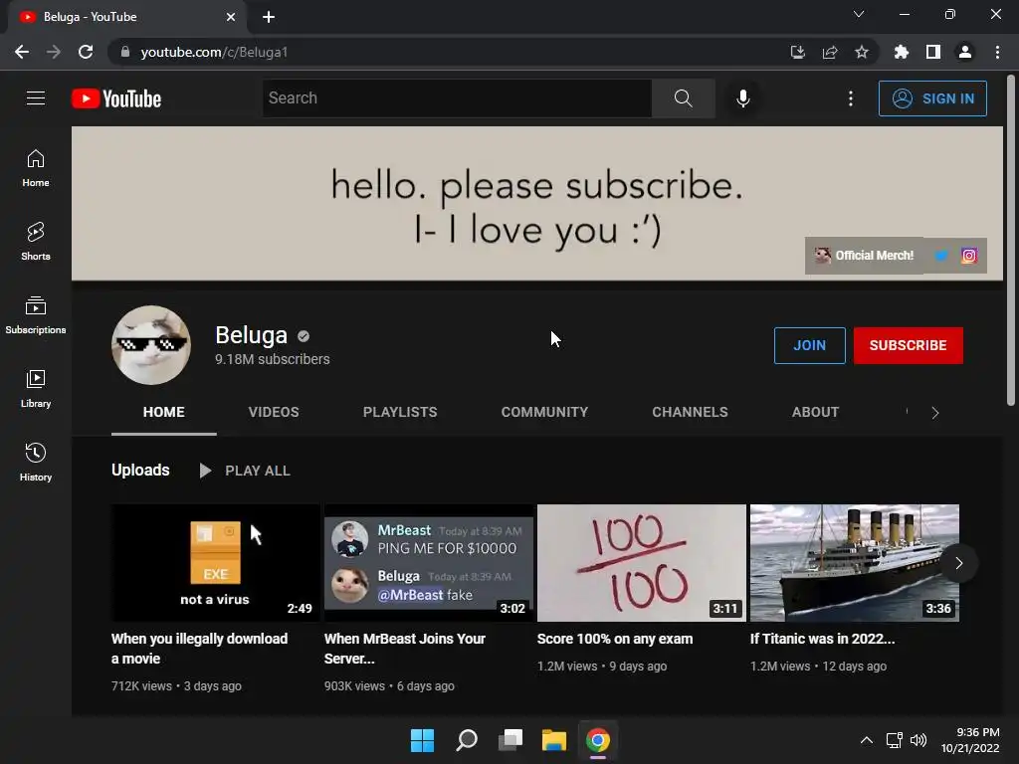The image size is (1019, 764).
Task: Click Official Merch! banner link
Action: [865, 256]
